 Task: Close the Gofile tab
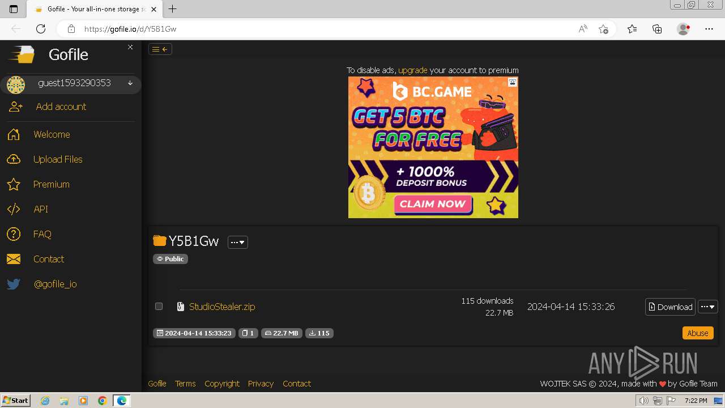click(x=154, y=9)
